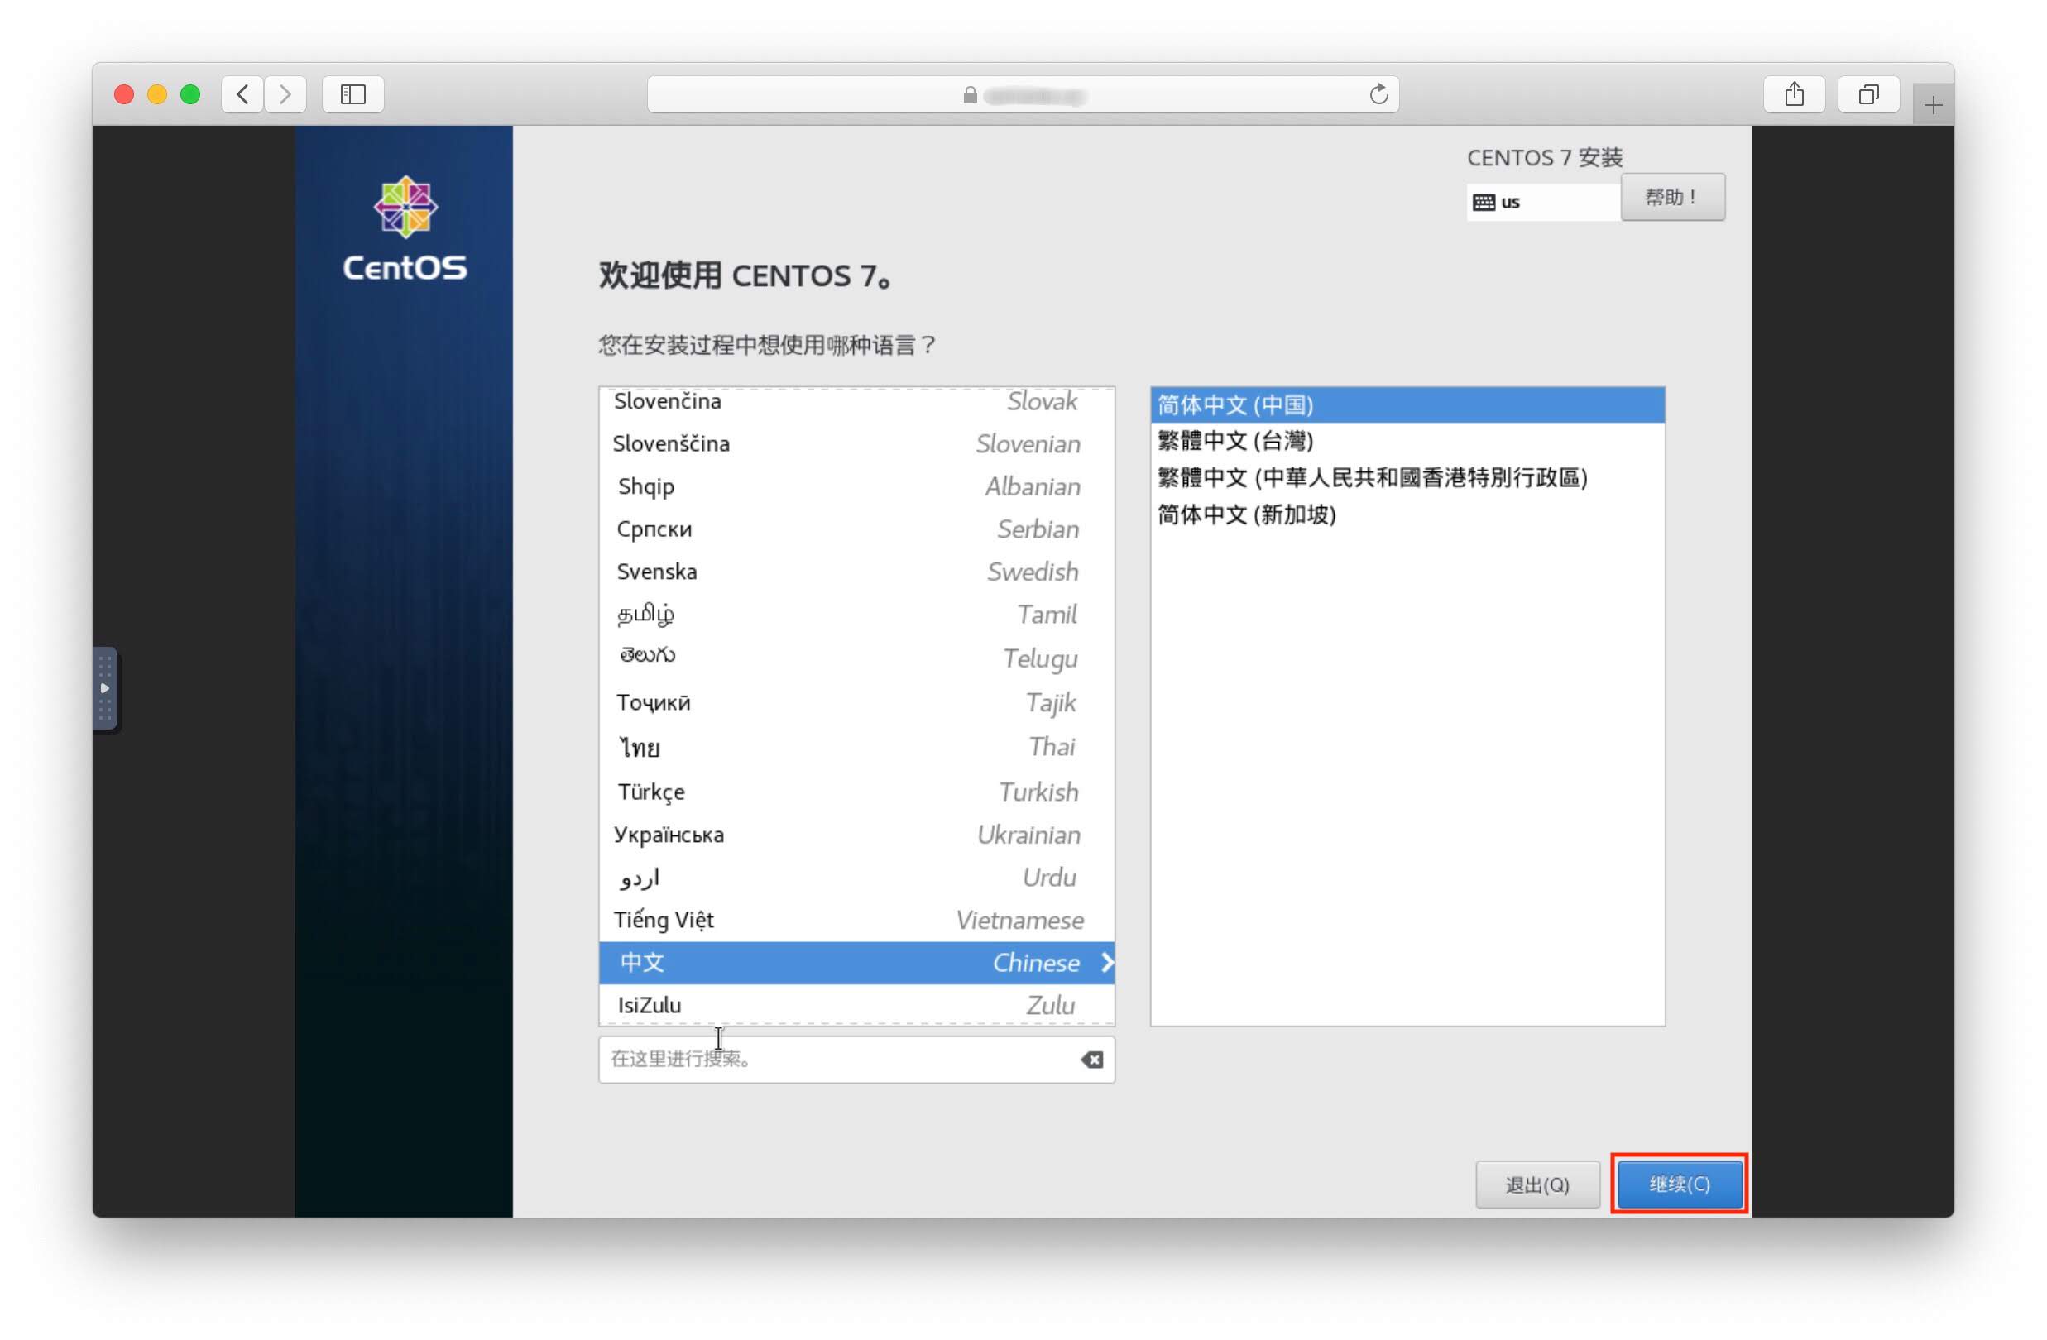The image size is (2047, 1340).
Task: Select Svenska (Swedish) language
Action: pos(856,572)
